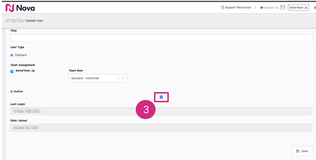316x160 pixels.
Task: Open the Support Resources link
Action: click(238, 8)
